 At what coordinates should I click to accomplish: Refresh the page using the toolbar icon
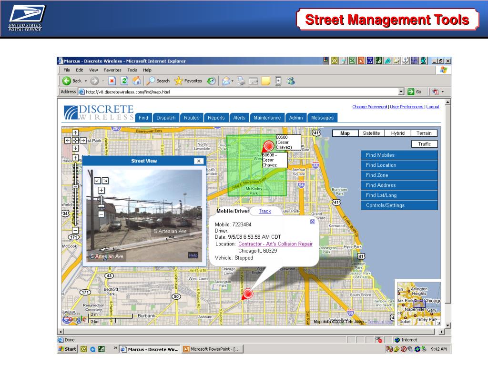[124, 81]
